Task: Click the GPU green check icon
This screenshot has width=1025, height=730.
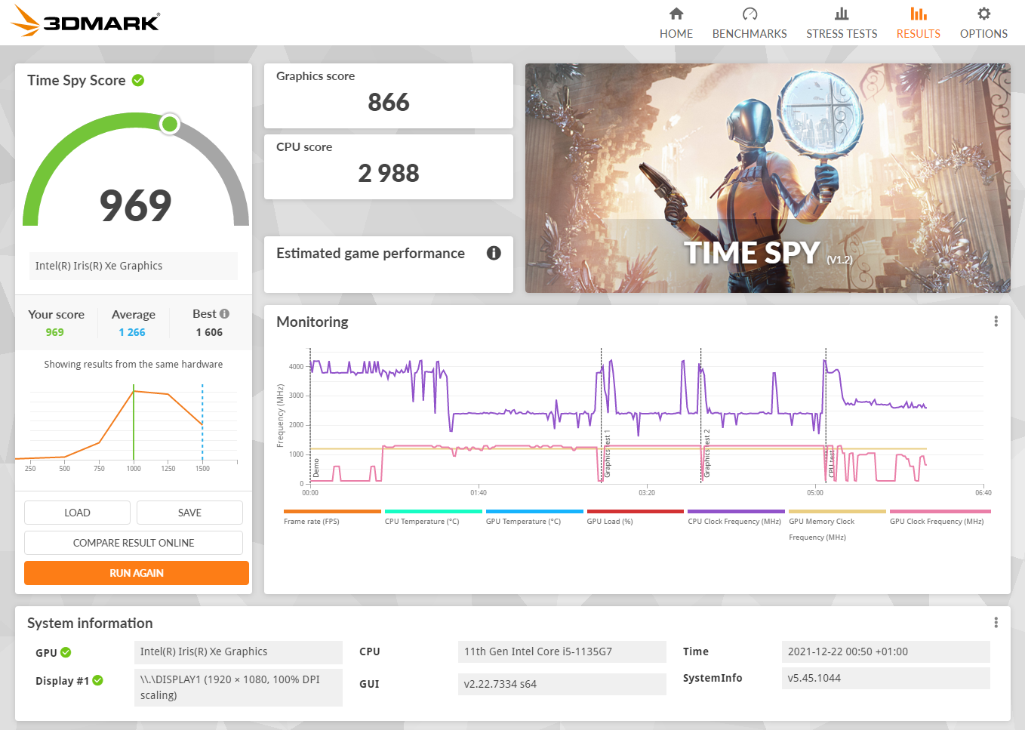Action: [x=66, y=652]
